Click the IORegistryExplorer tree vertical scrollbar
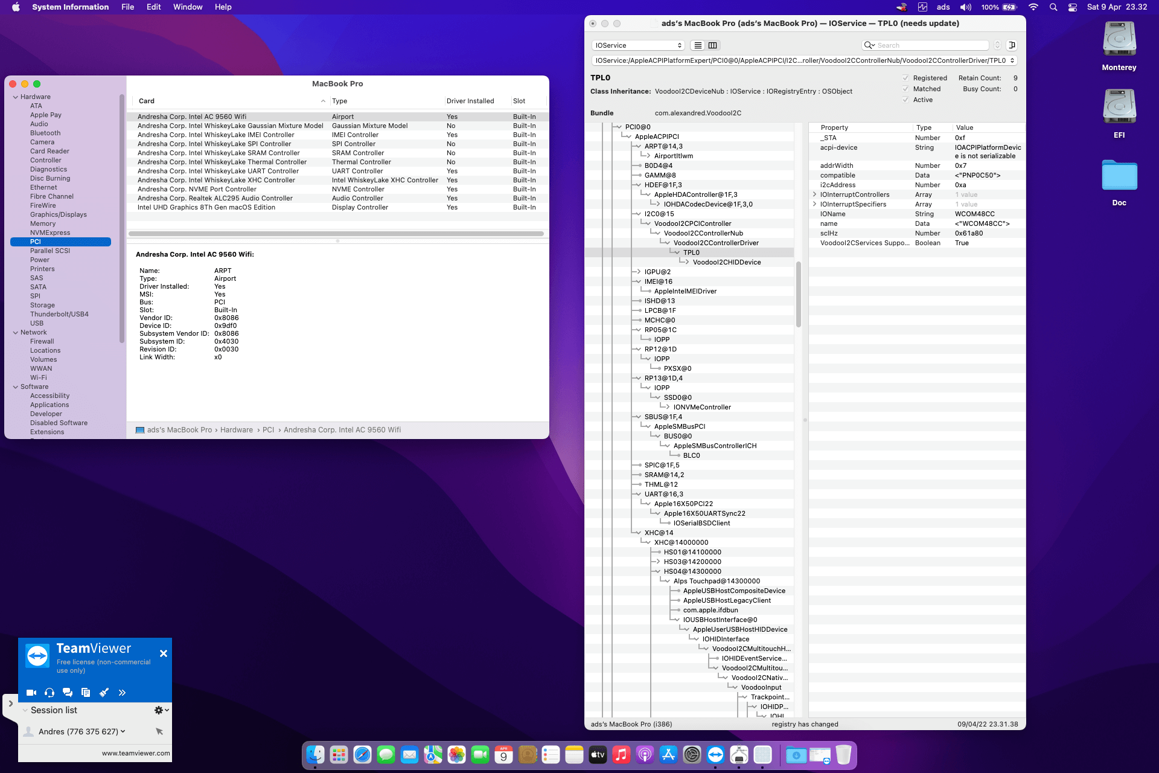This screenshot has height=773, width=1159. 799,294
